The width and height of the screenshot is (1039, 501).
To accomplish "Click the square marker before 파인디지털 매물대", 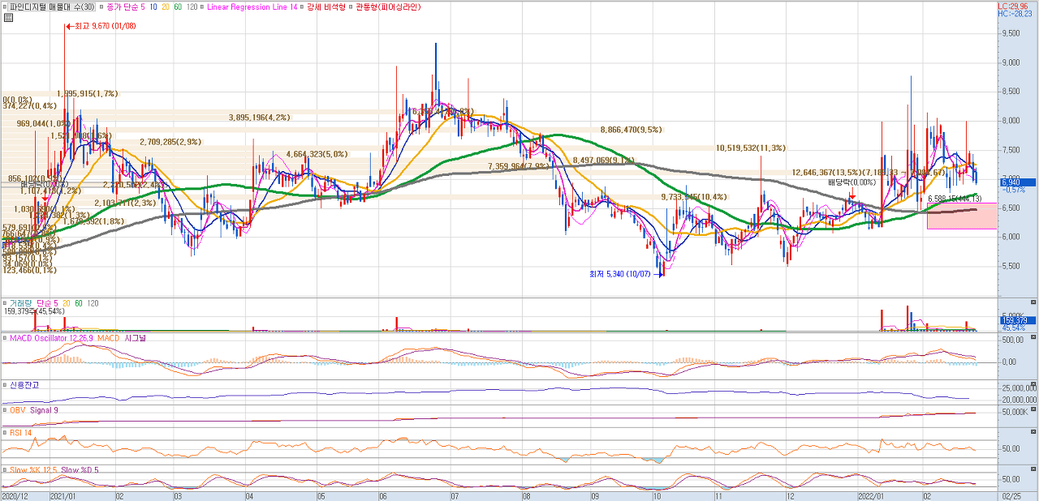I will pyautogui.click(x=5, y=6).
